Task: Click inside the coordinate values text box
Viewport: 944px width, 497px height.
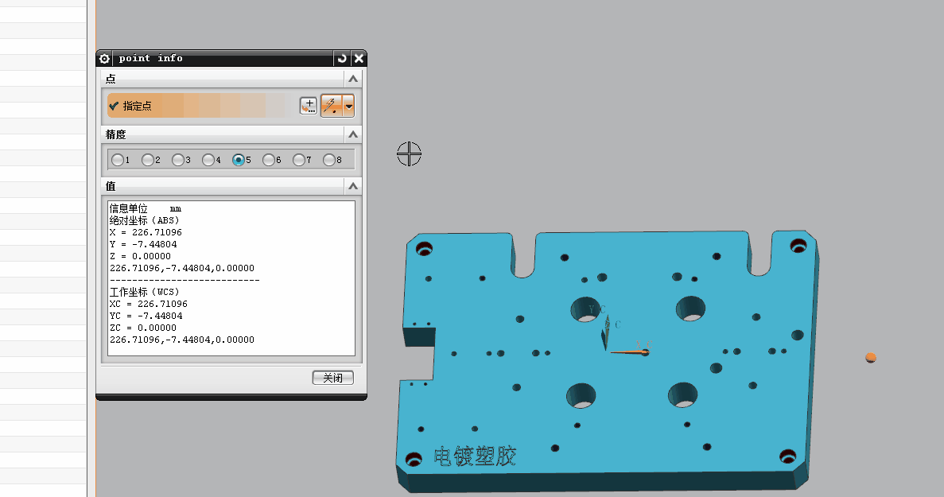Action: [231, 278]
